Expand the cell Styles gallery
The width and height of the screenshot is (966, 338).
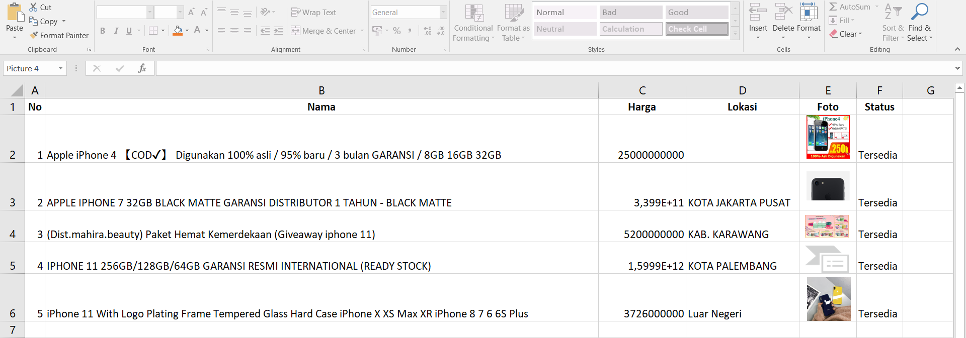736,34
